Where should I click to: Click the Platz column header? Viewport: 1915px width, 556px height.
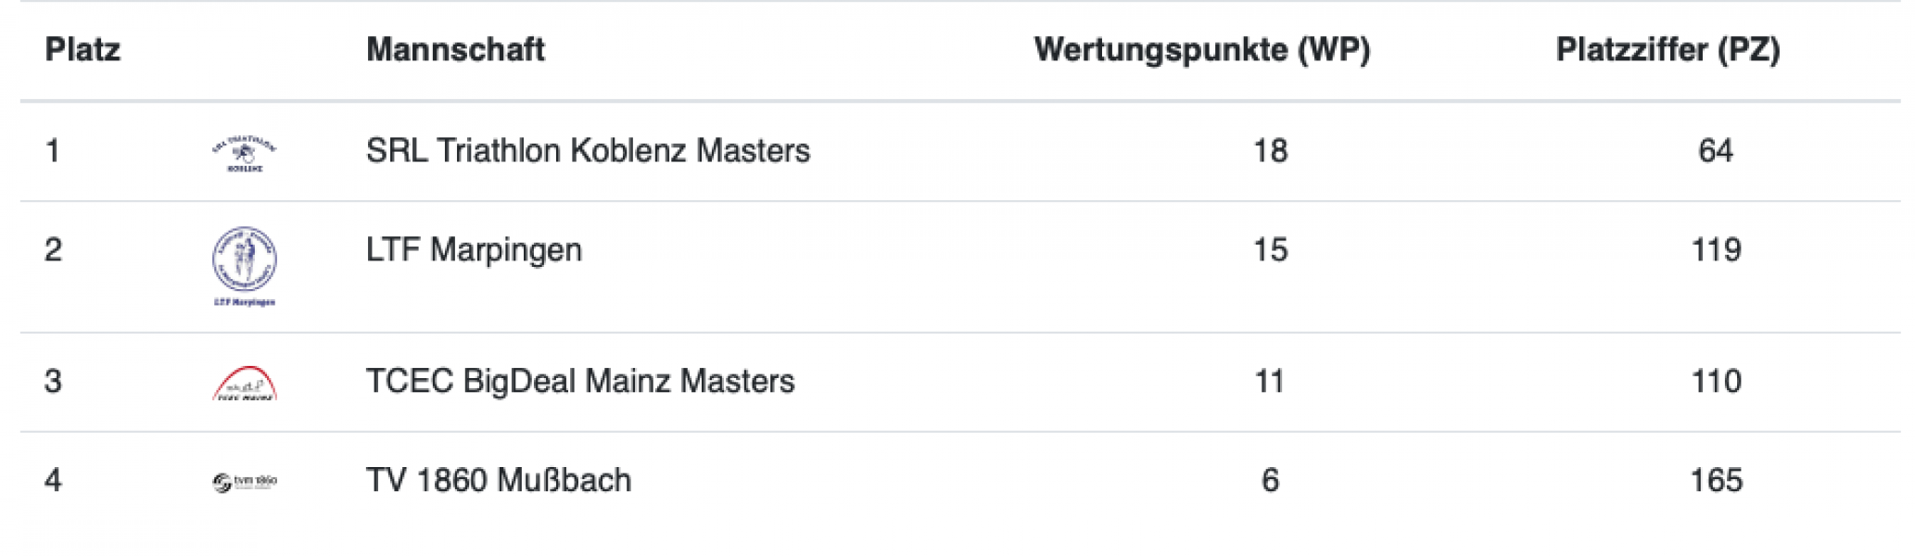[82, 49]
